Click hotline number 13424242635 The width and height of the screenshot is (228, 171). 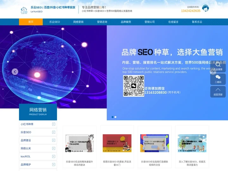pyautogui.click(x=191, y=11)
